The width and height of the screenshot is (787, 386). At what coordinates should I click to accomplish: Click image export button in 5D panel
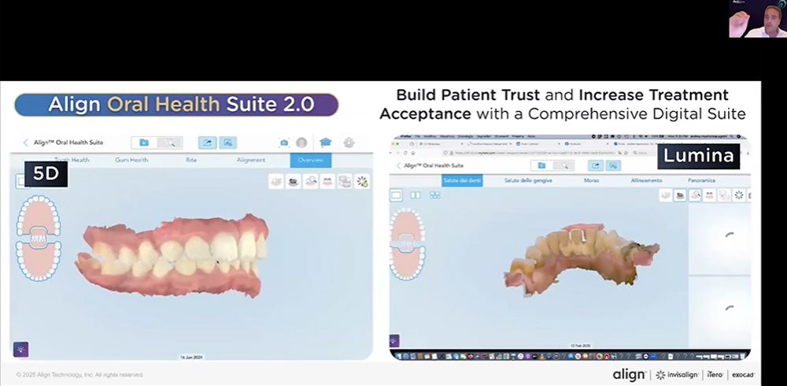(x=228, y=143)
